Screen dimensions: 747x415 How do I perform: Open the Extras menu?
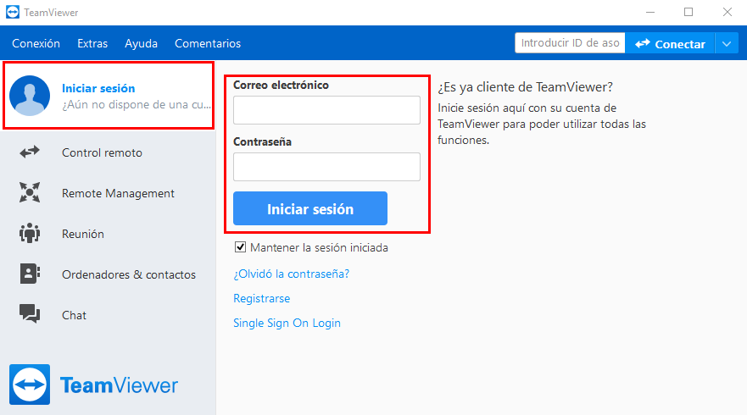92,43
